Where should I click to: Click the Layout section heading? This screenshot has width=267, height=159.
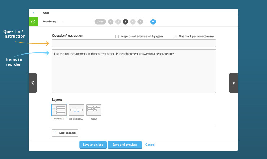(57, 100)
